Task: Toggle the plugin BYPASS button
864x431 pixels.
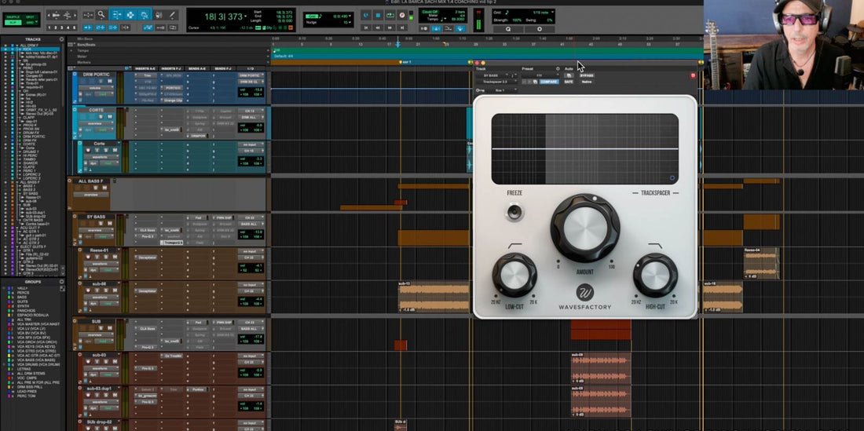Action: tap(586, 75)
